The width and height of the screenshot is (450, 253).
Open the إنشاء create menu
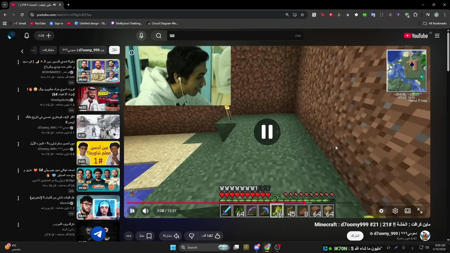pos(44,35)
